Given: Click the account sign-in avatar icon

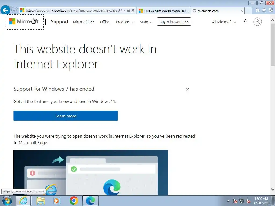Looking at the screenshot, I should coord(258,22).
